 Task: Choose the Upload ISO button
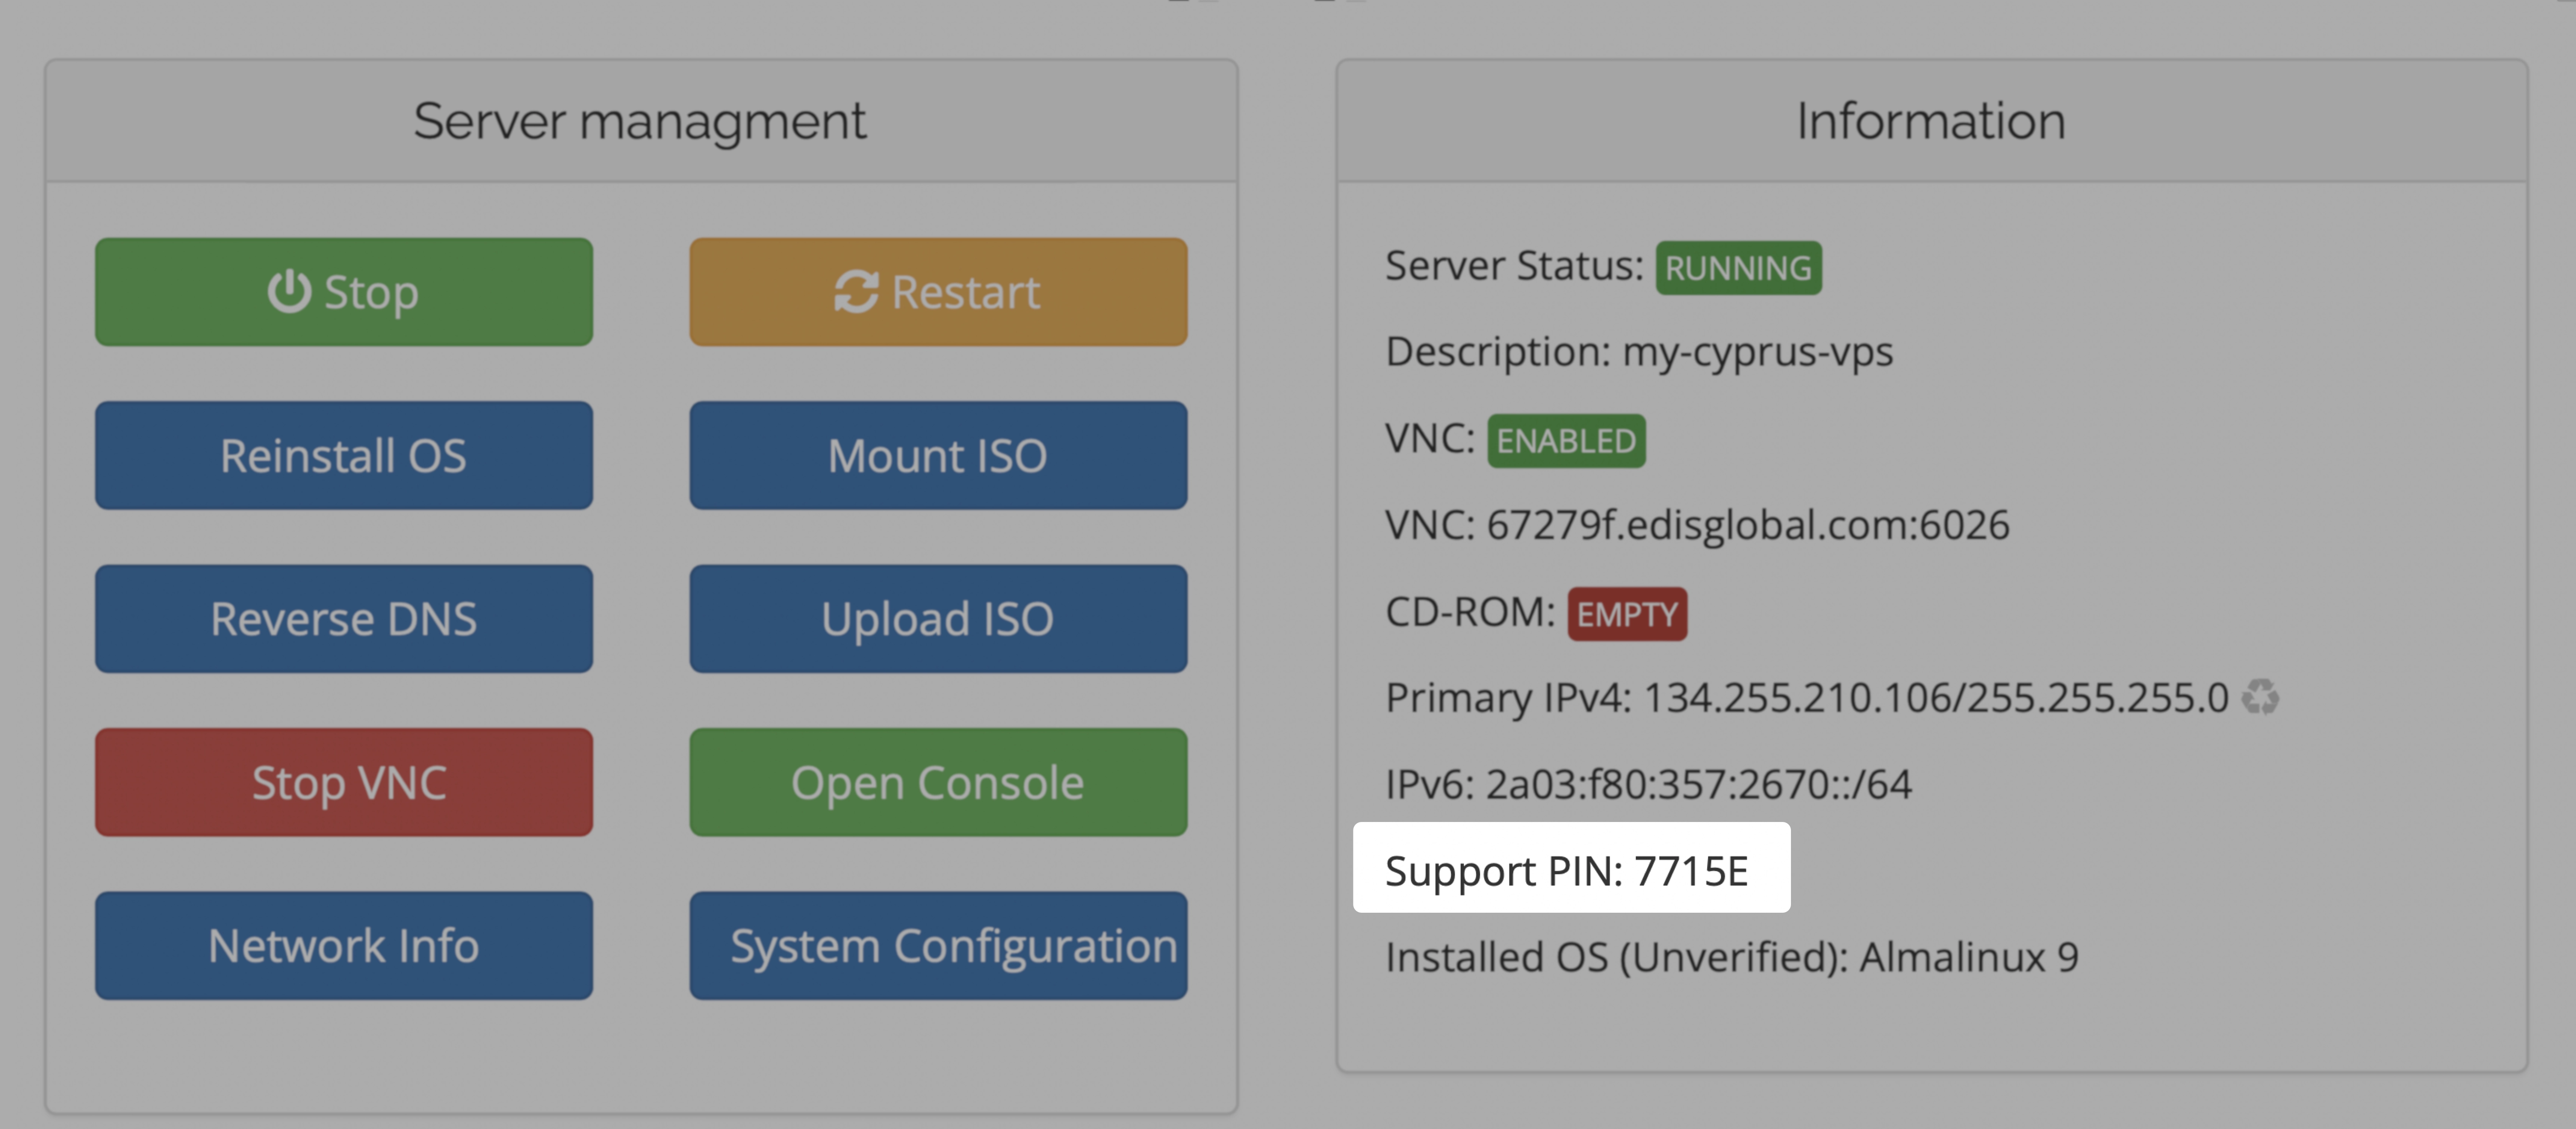point(938,619)
